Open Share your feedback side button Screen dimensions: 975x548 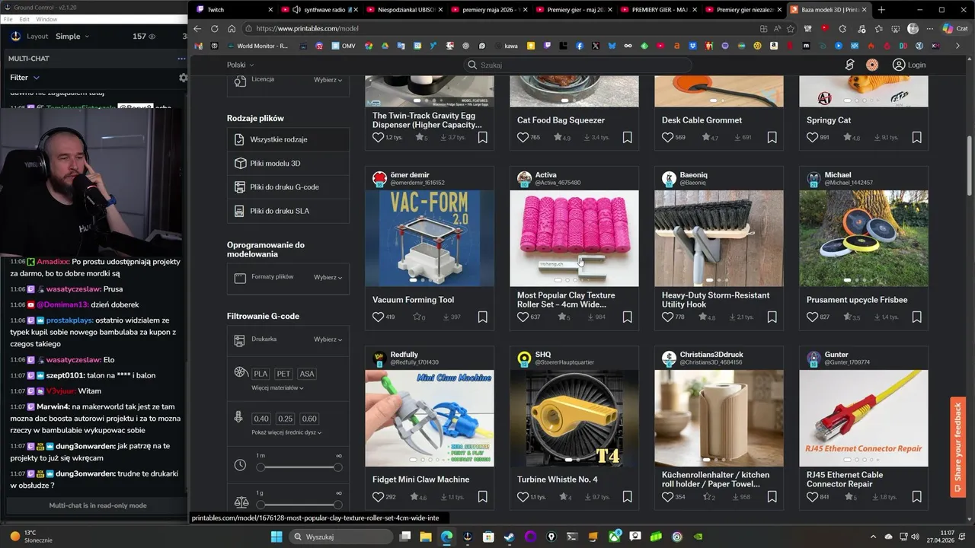pos(958,448)
